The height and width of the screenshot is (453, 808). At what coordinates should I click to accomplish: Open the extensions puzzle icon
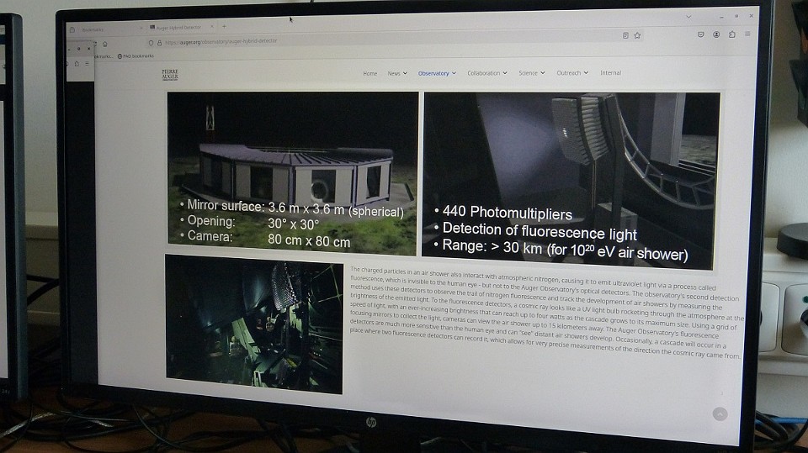pyautogui.click(x=731, y=34)
